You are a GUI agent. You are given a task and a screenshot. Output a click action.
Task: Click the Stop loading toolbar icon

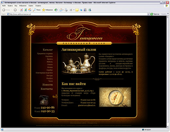pos(21,10)
